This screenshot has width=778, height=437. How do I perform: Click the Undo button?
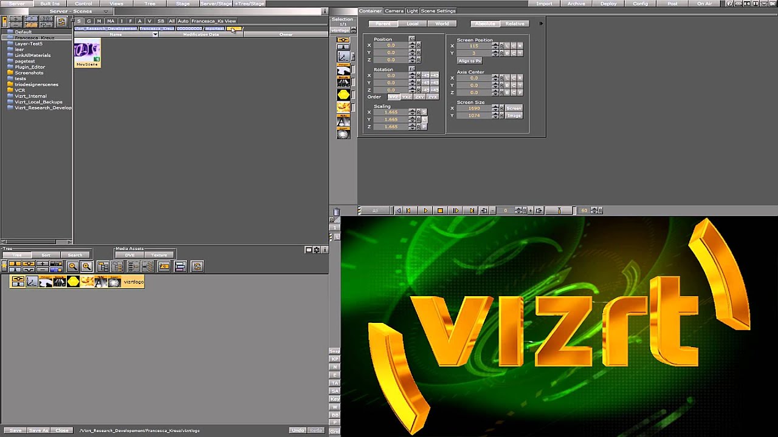297,430
